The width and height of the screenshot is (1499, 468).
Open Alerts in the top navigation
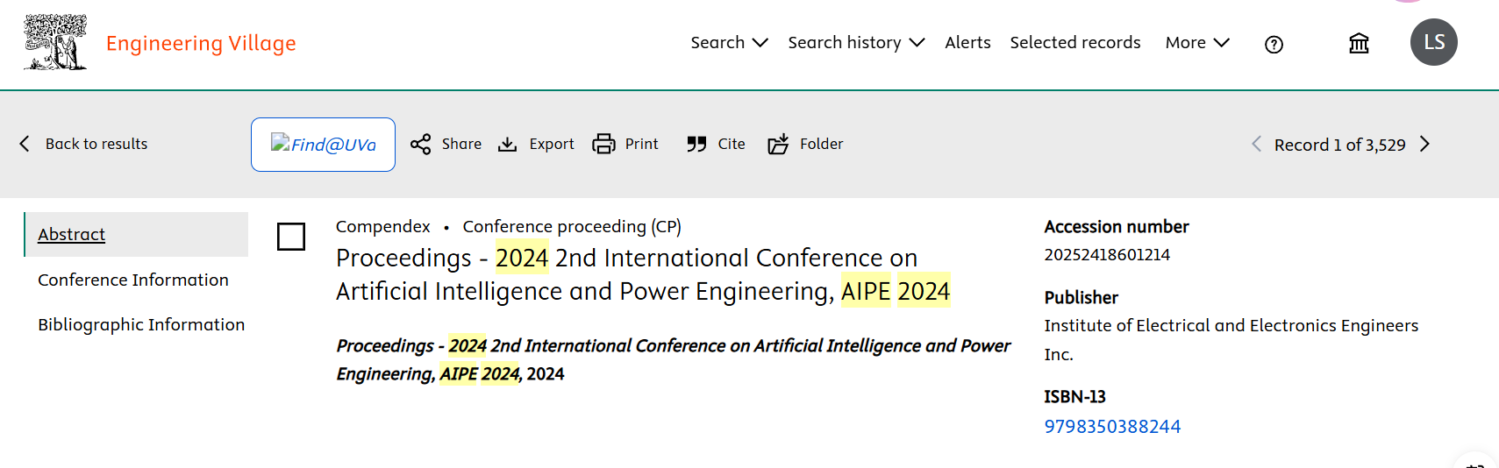click(x=967, y=42)
